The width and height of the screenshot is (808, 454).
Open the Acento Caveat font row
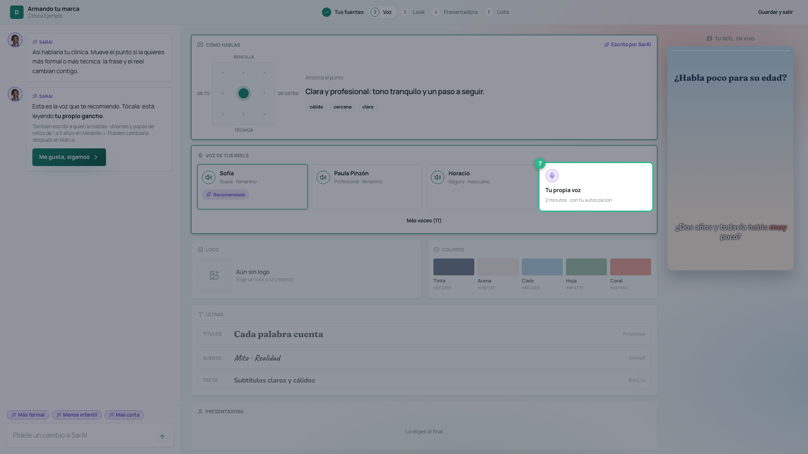click(424, 358)
